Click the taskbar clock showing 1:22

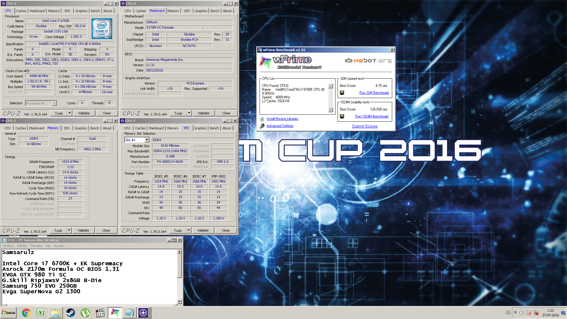[550, 310]
